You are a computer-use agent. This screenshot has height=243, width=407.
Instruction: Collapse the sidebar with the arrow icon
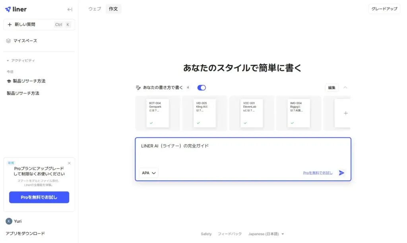coord(70,10)
